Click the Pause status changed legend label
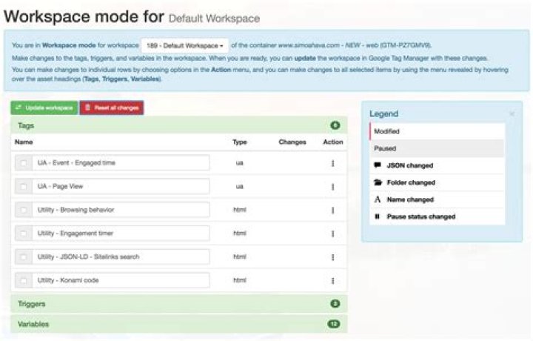 point(421,216)
